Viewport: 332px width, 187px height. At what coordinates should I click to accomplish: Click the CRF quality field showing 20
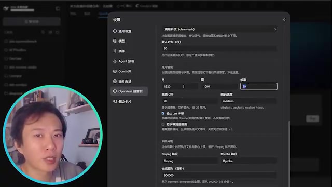190,101
